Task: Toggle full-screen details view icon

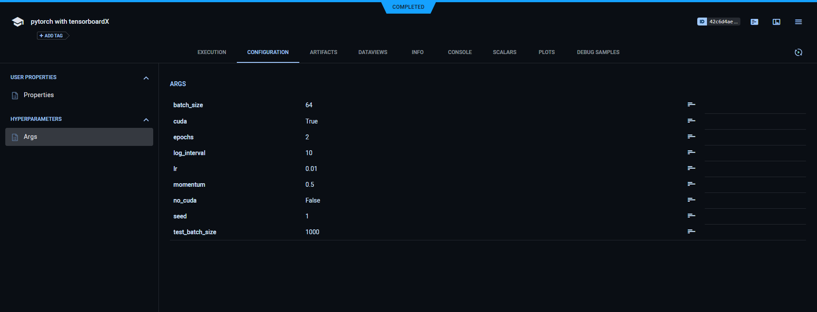Action: coord(777,22)
